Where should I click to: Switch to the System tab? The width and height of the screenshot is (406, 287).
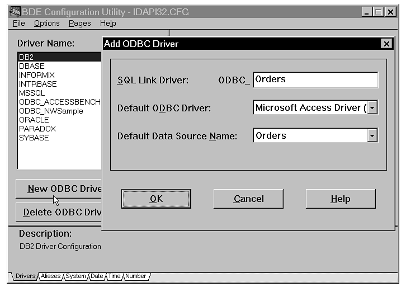pos(75,276)
